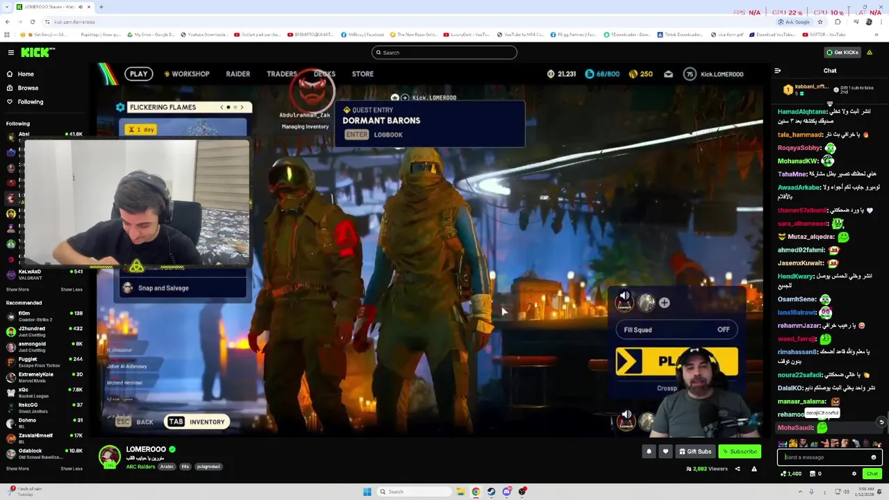
Task: Go back in browser
Action: 8,22
